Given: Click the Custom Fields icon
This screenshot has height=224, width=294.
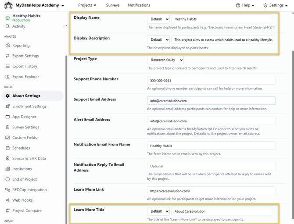Looking at the screenshot, I should pos(8,138).
